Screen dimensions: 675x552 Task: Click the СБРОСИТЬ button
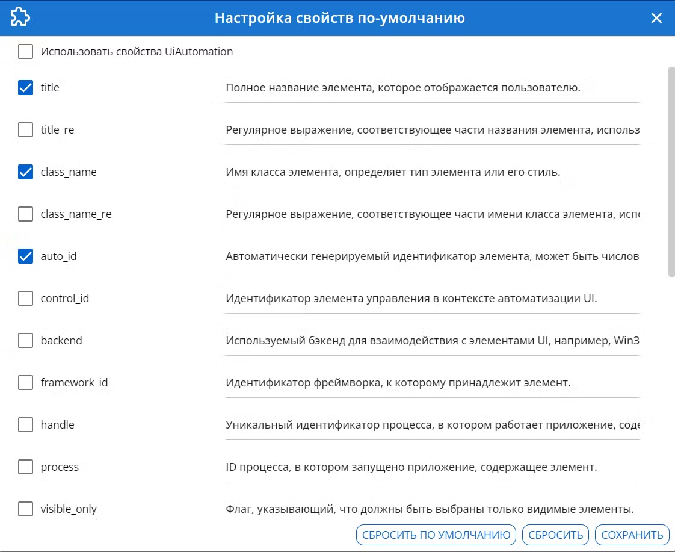(x=555, y=535)
